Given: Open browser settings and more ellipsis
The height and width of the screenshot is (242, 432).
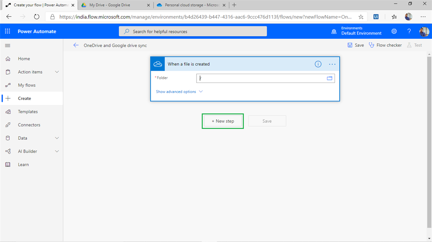Looking at the screenshot, I should (x=423, y=17).
